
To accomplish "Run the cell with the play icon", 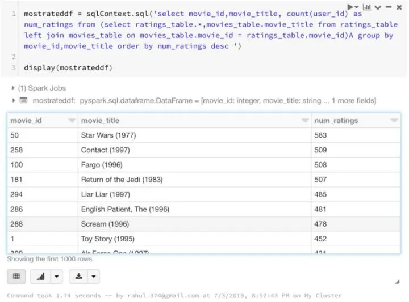I will point(350,7).
